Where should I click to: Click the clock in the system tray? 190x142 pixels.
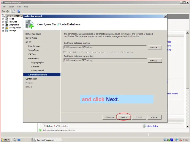[186, 140]
